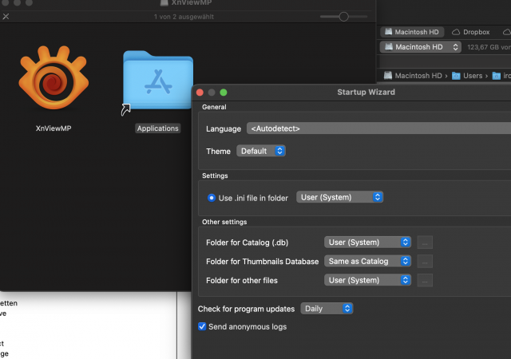Viewport: 511px width, 359px height.
Task: Change Folder for other files dropdown
Action: coord(367,280)
